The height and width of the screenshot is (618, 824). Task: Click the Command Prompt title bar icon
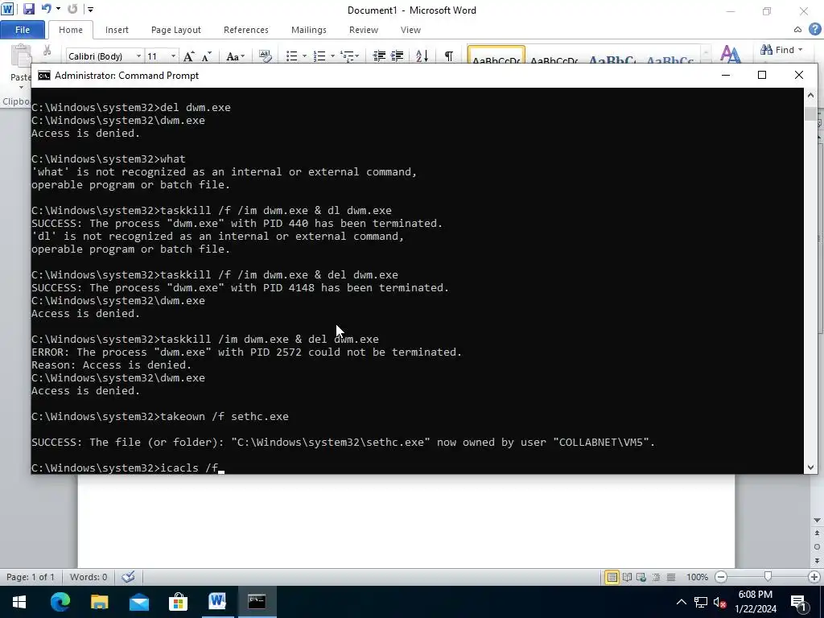coord(44,76)
